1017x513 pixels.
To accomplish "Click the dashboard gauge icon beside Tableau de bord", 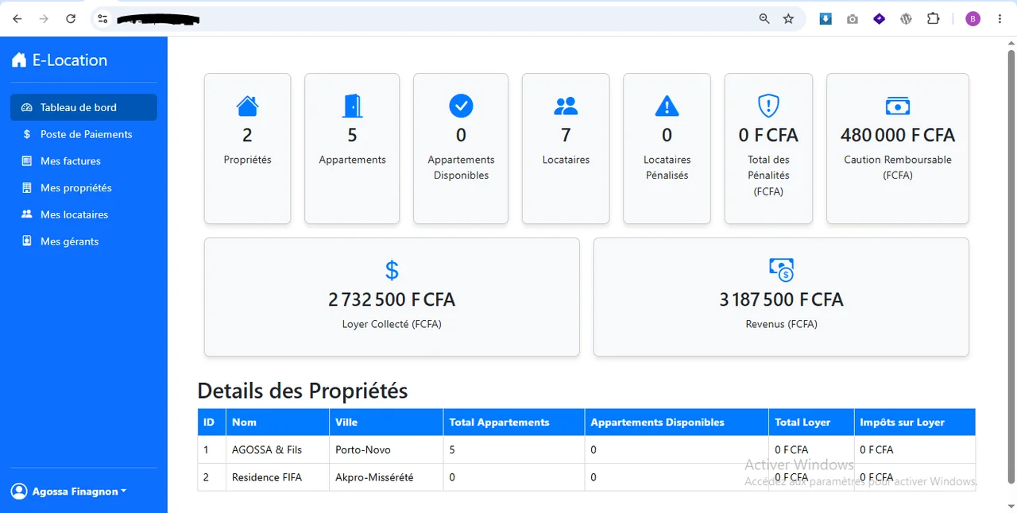I will pyautogui.click(x=27, y=107).
